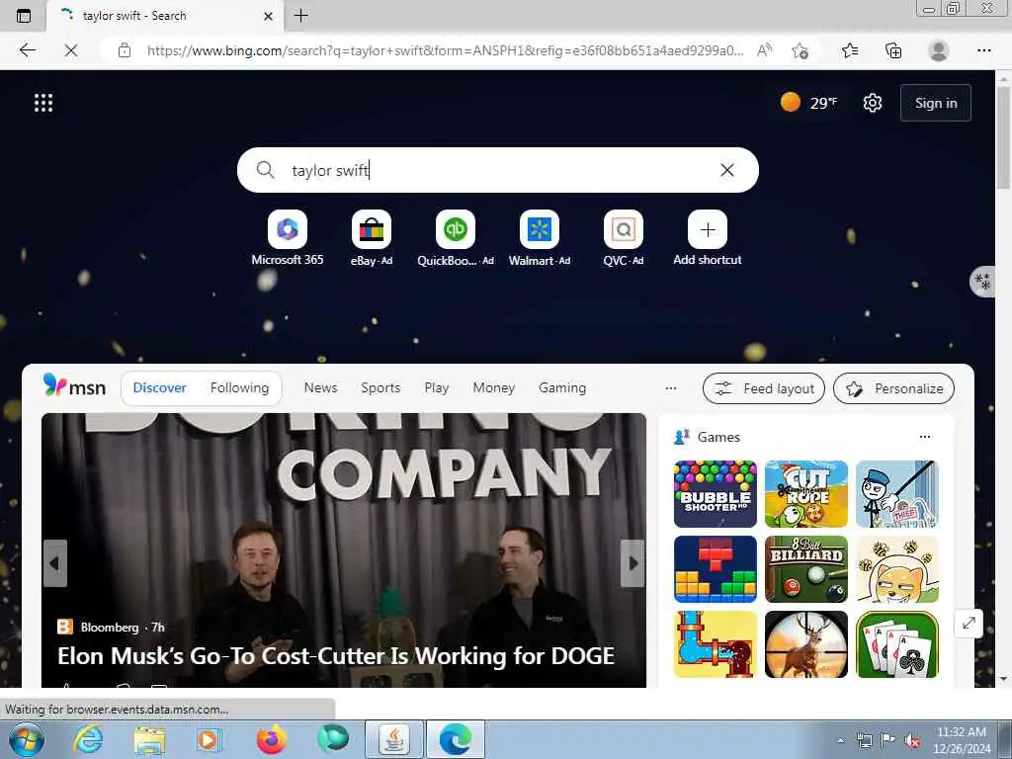Play the pipe plumber game

tap(716, 644)
